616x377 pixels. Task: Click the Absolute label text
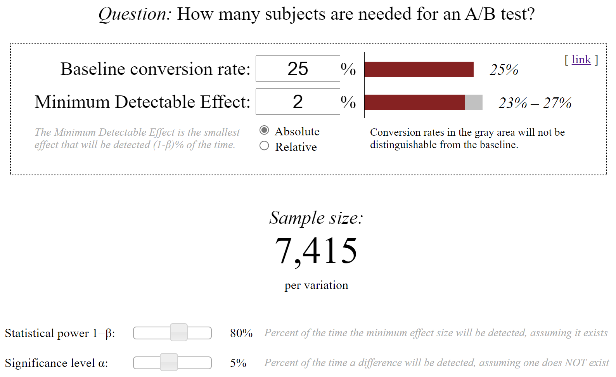point(297,131)
